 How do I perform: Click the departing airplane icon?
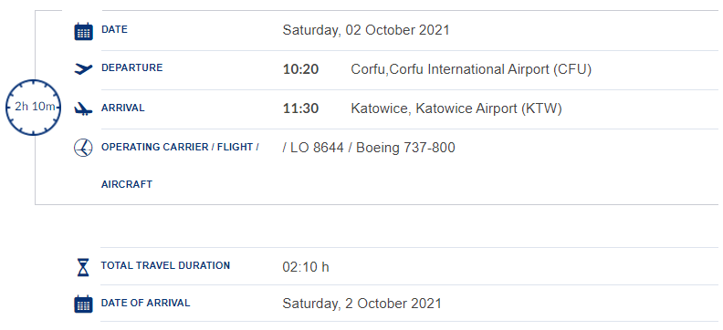[x=83, y=69]
